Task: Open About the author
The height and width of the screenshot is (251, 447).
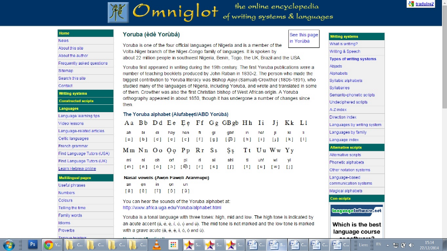Action: click(73, 55)
